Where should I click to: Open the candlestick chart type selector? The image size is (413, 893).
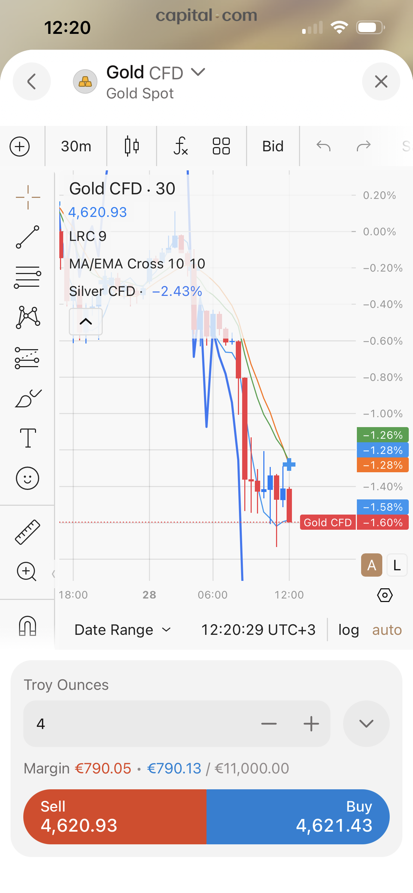[x=132, y=146]
